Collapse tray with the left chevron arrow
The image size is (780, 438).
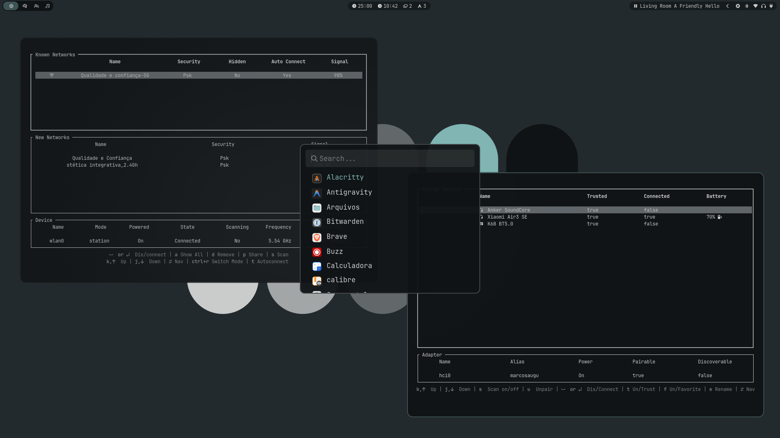[728, 6]
